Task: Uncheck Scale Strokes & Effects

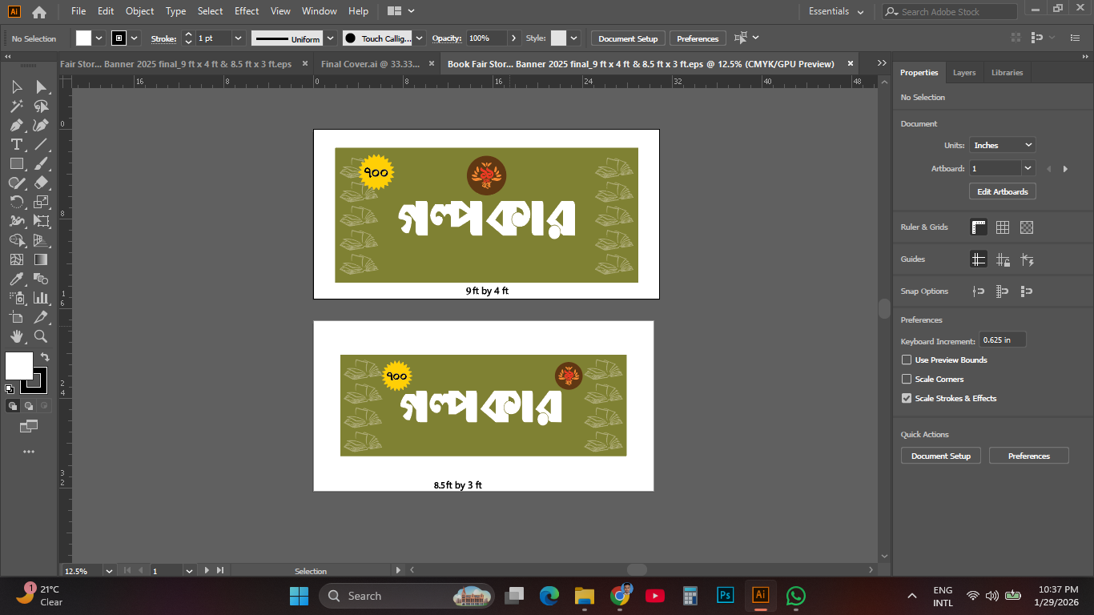Action: [906, 398]
